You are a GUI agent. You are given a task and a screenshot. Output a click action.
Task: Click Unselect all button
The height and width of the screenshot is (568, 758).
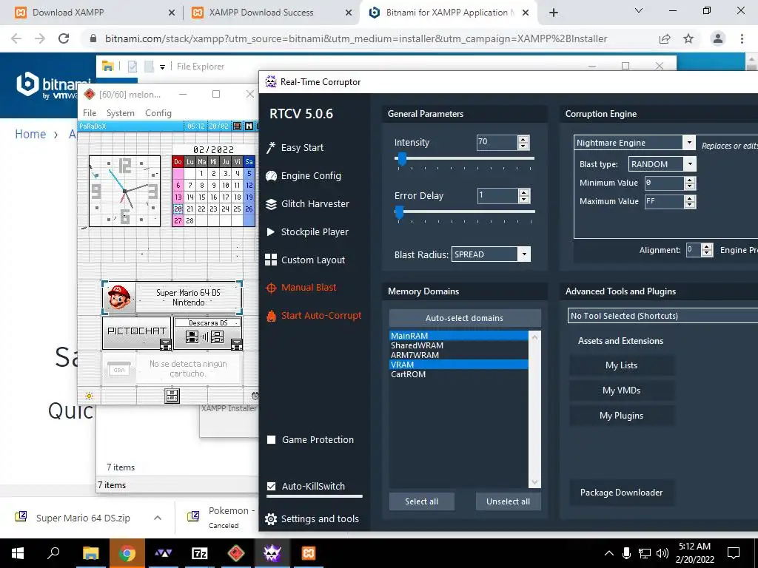(508, 501)
